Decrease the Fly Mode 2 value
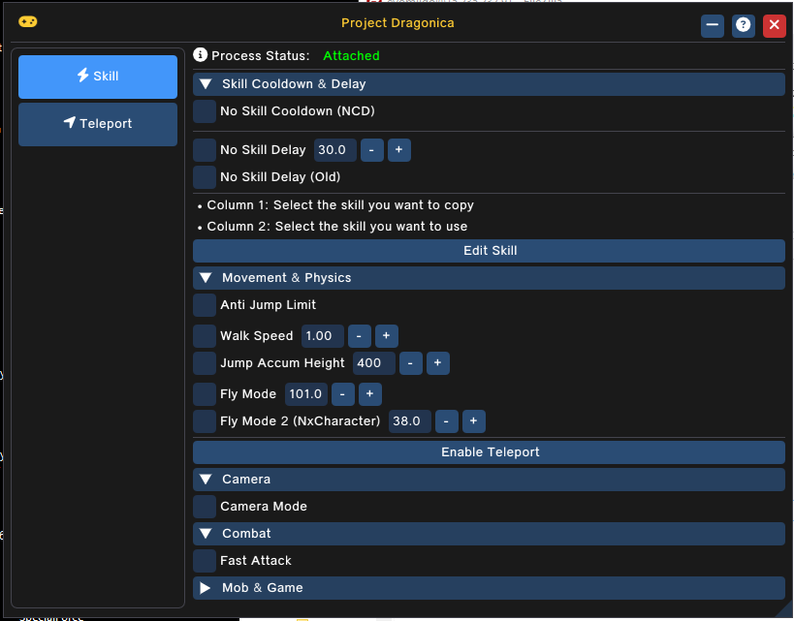794x621 pixels. pyautogui.click(x=447, y=421)
